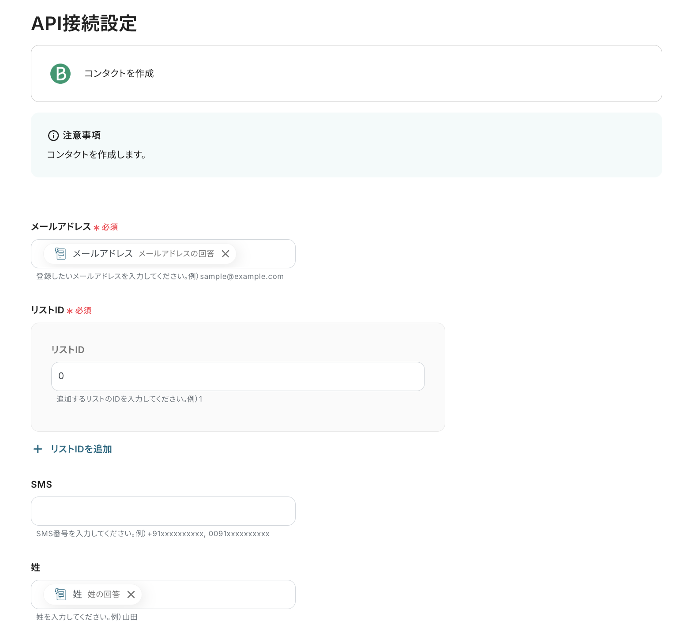The height and width of the screenshot is (632, 698).
Task: Click the form icon in 姓 chip
Action: click(60, 594)
